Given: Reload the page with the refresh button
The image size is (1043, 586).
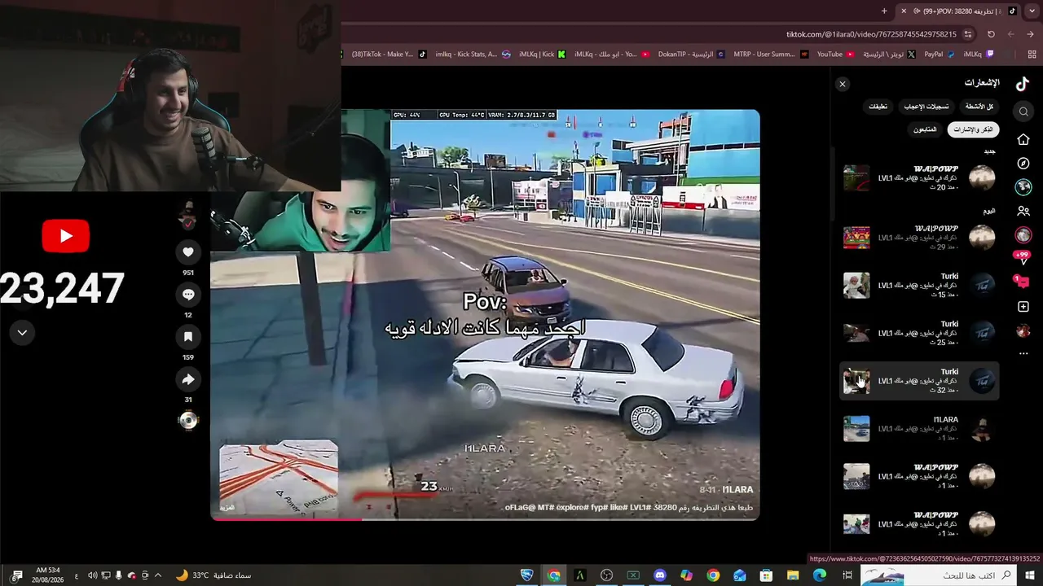Looking at the screenshot, I should [x=991, y=34].
